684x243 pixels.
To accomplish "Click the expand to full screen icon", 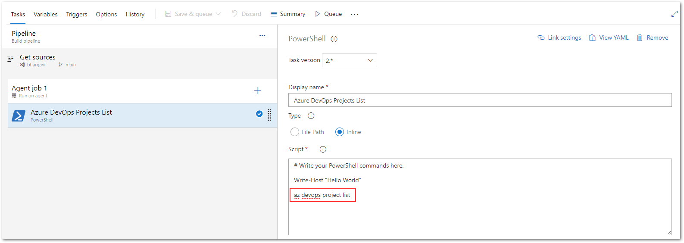I will [x=674, y=14].
